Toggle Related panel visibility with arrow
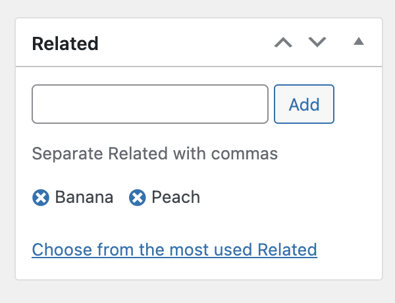The width and height of the screenshot is (395, 303). pyautogui.click(x=359, y=41)
